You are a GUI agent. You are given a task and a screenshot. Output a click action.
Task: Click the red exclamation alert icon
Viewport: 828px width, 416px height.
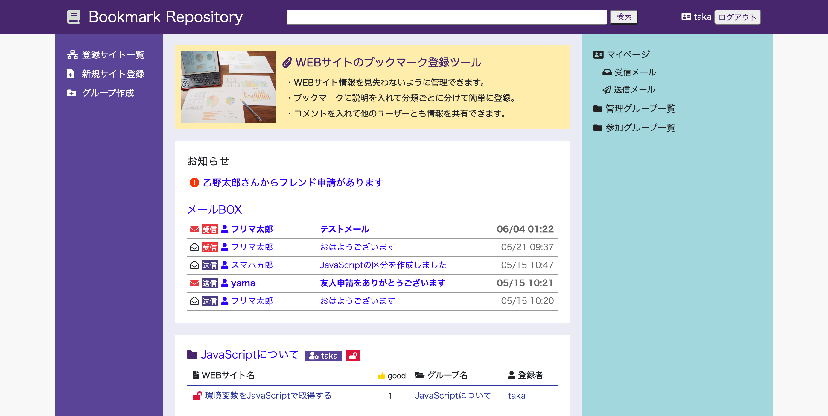(194, 183)
